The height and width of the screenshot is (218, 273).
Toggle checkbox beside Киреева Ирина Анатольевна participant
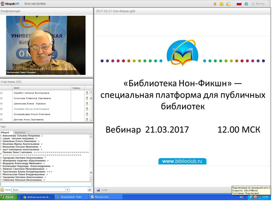pos(1,109)
